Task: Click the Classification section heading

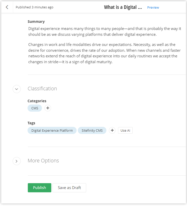Action: [x=42, y=89]
